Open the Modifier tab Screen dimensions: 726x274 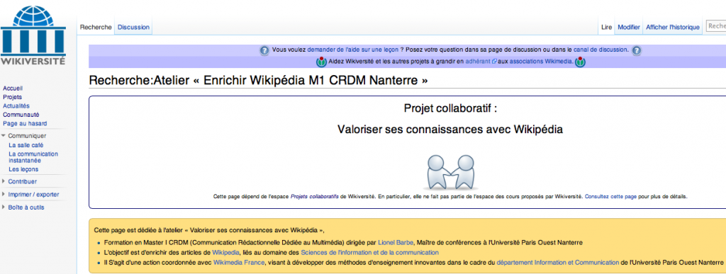pos(629,28)
